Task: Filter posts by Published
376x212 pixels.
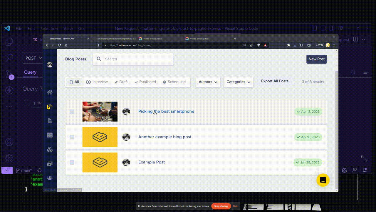Action: click(145, 82)
